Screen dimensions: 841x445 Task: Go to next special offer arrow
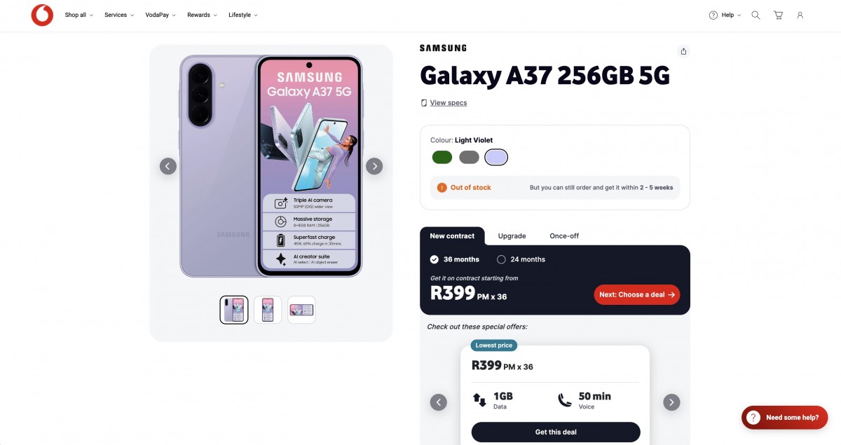pos(671,402)
